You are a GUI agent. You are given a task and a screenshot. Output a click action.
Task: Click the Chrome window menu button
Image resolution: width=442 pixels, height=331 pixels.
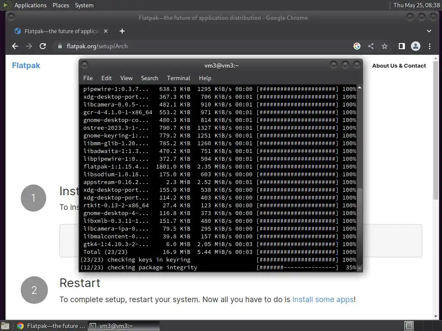(11, 17)
